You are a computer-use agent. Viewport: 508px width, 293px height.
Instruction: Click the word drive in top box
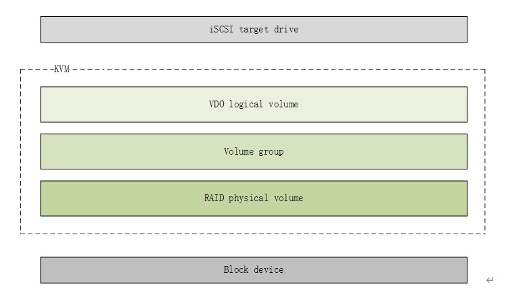pos(286,29)
